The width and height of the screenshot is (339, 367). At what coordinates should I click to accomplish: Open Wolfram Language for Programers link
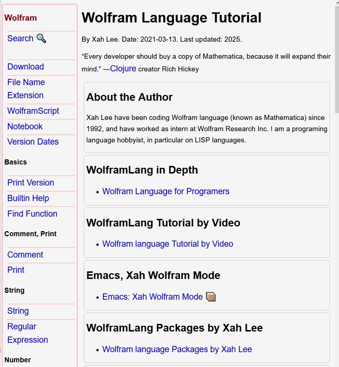[166, 191]
